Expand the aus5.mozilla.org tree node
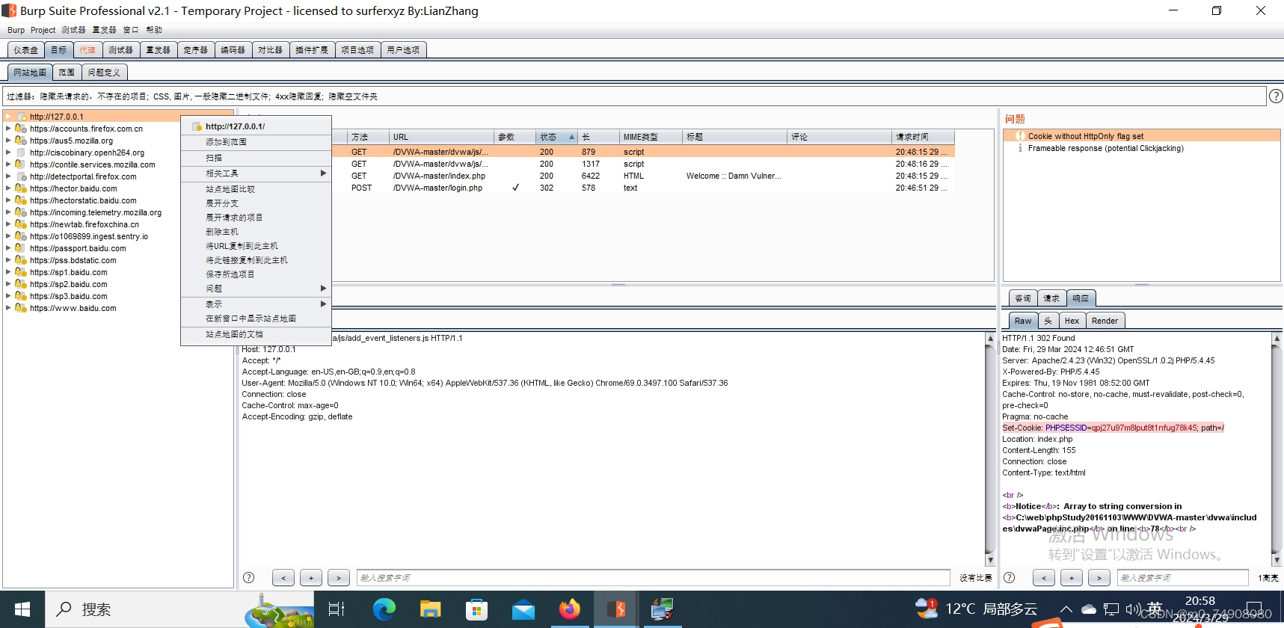 8,141
